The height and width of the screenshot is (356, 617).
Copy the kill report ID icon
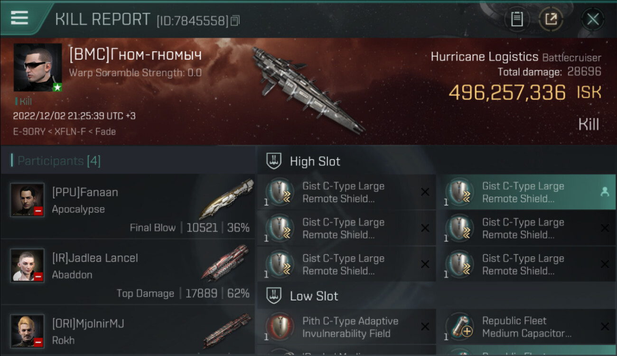(x=235, y=20)
